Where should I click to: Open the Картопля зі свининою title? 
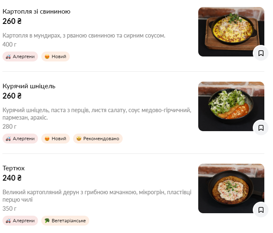pyautogui.click(x=36, y=12)
